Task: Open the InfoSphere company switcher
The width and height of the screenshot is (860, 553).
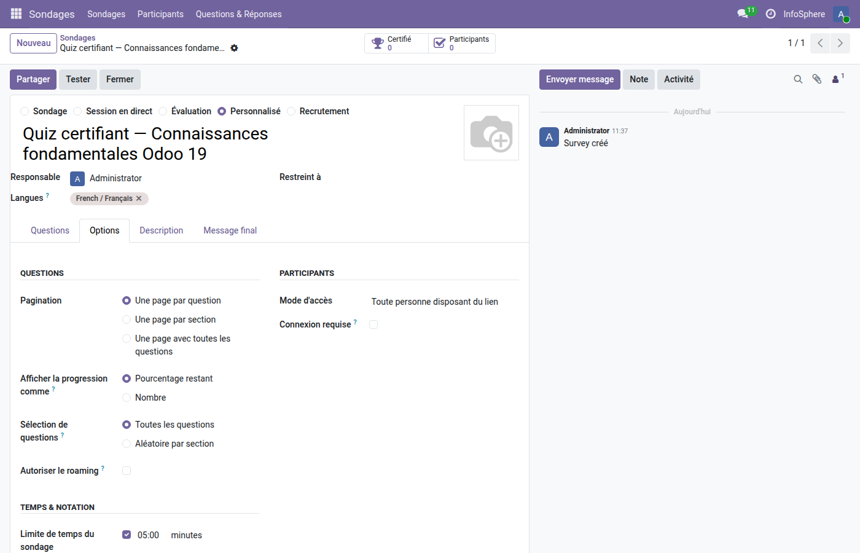Action: [803, 14]
